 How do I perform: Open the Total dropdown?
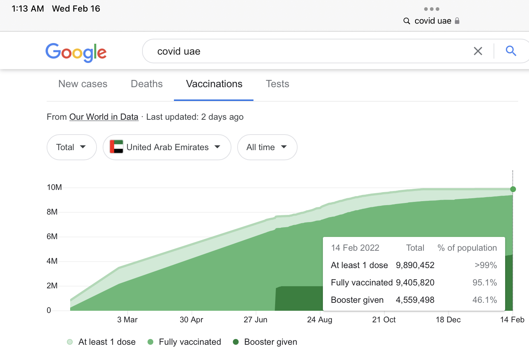pos(71,147)
